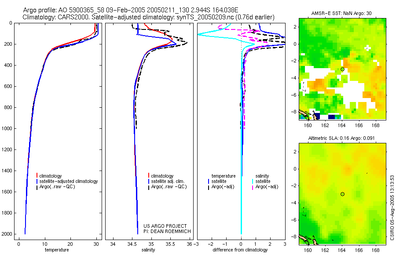Click blue satellite-adjusted climatology legend marker
Viewport: 396px width, 255px height.
point(37,181)
